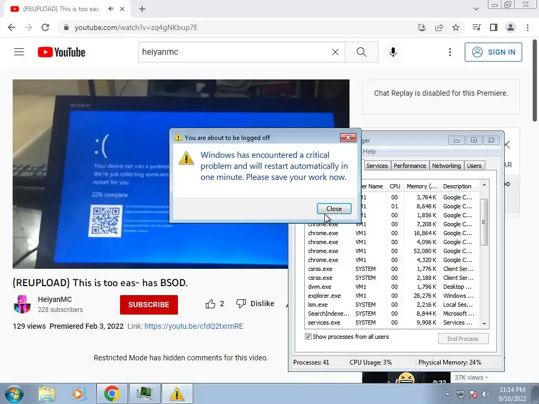This screenshot has height=404, width=539.
Task: Open the Windows Start orb
Action: tap(14, 393)
